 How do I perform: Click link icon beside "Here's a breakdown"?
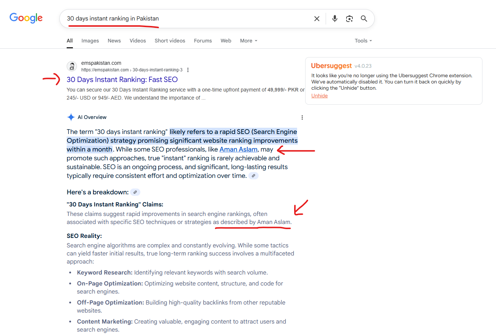tap(135, 192)
